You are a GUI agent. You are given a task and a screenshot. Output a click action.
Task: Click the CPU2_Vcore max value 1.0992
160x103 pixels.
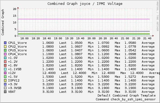[x=103, y=47]
